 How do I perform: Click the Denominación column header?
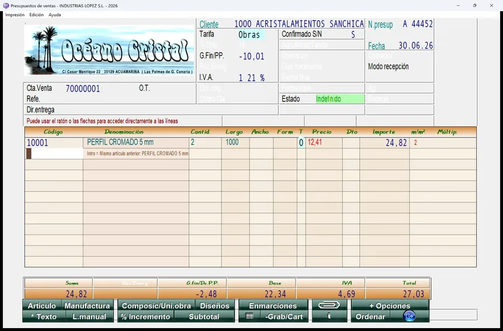coord(124,131)
